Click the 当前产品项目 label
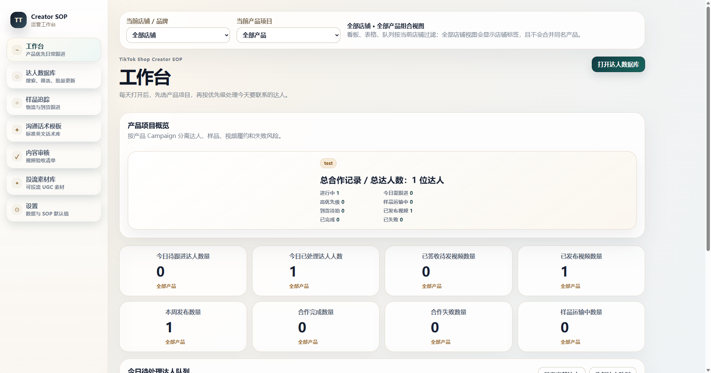 (x=254, y=21)
